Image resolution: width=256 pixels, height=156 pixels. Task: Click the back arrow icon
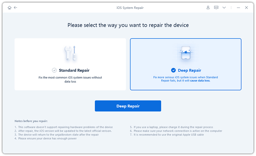pyautogui.click(x=15, y=7)
